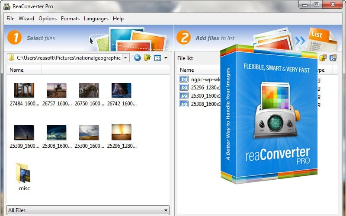This screenshot has height=216, width=346.
Task: Expand the view mode dropdown arrow
Action: point(166,58)
